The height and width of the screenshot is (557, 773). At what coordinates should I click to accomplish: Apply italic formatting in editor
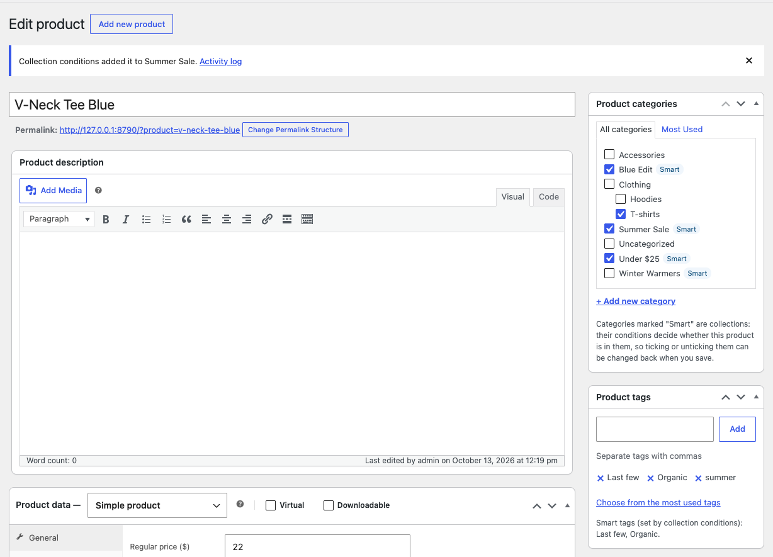tap(126, 219)
